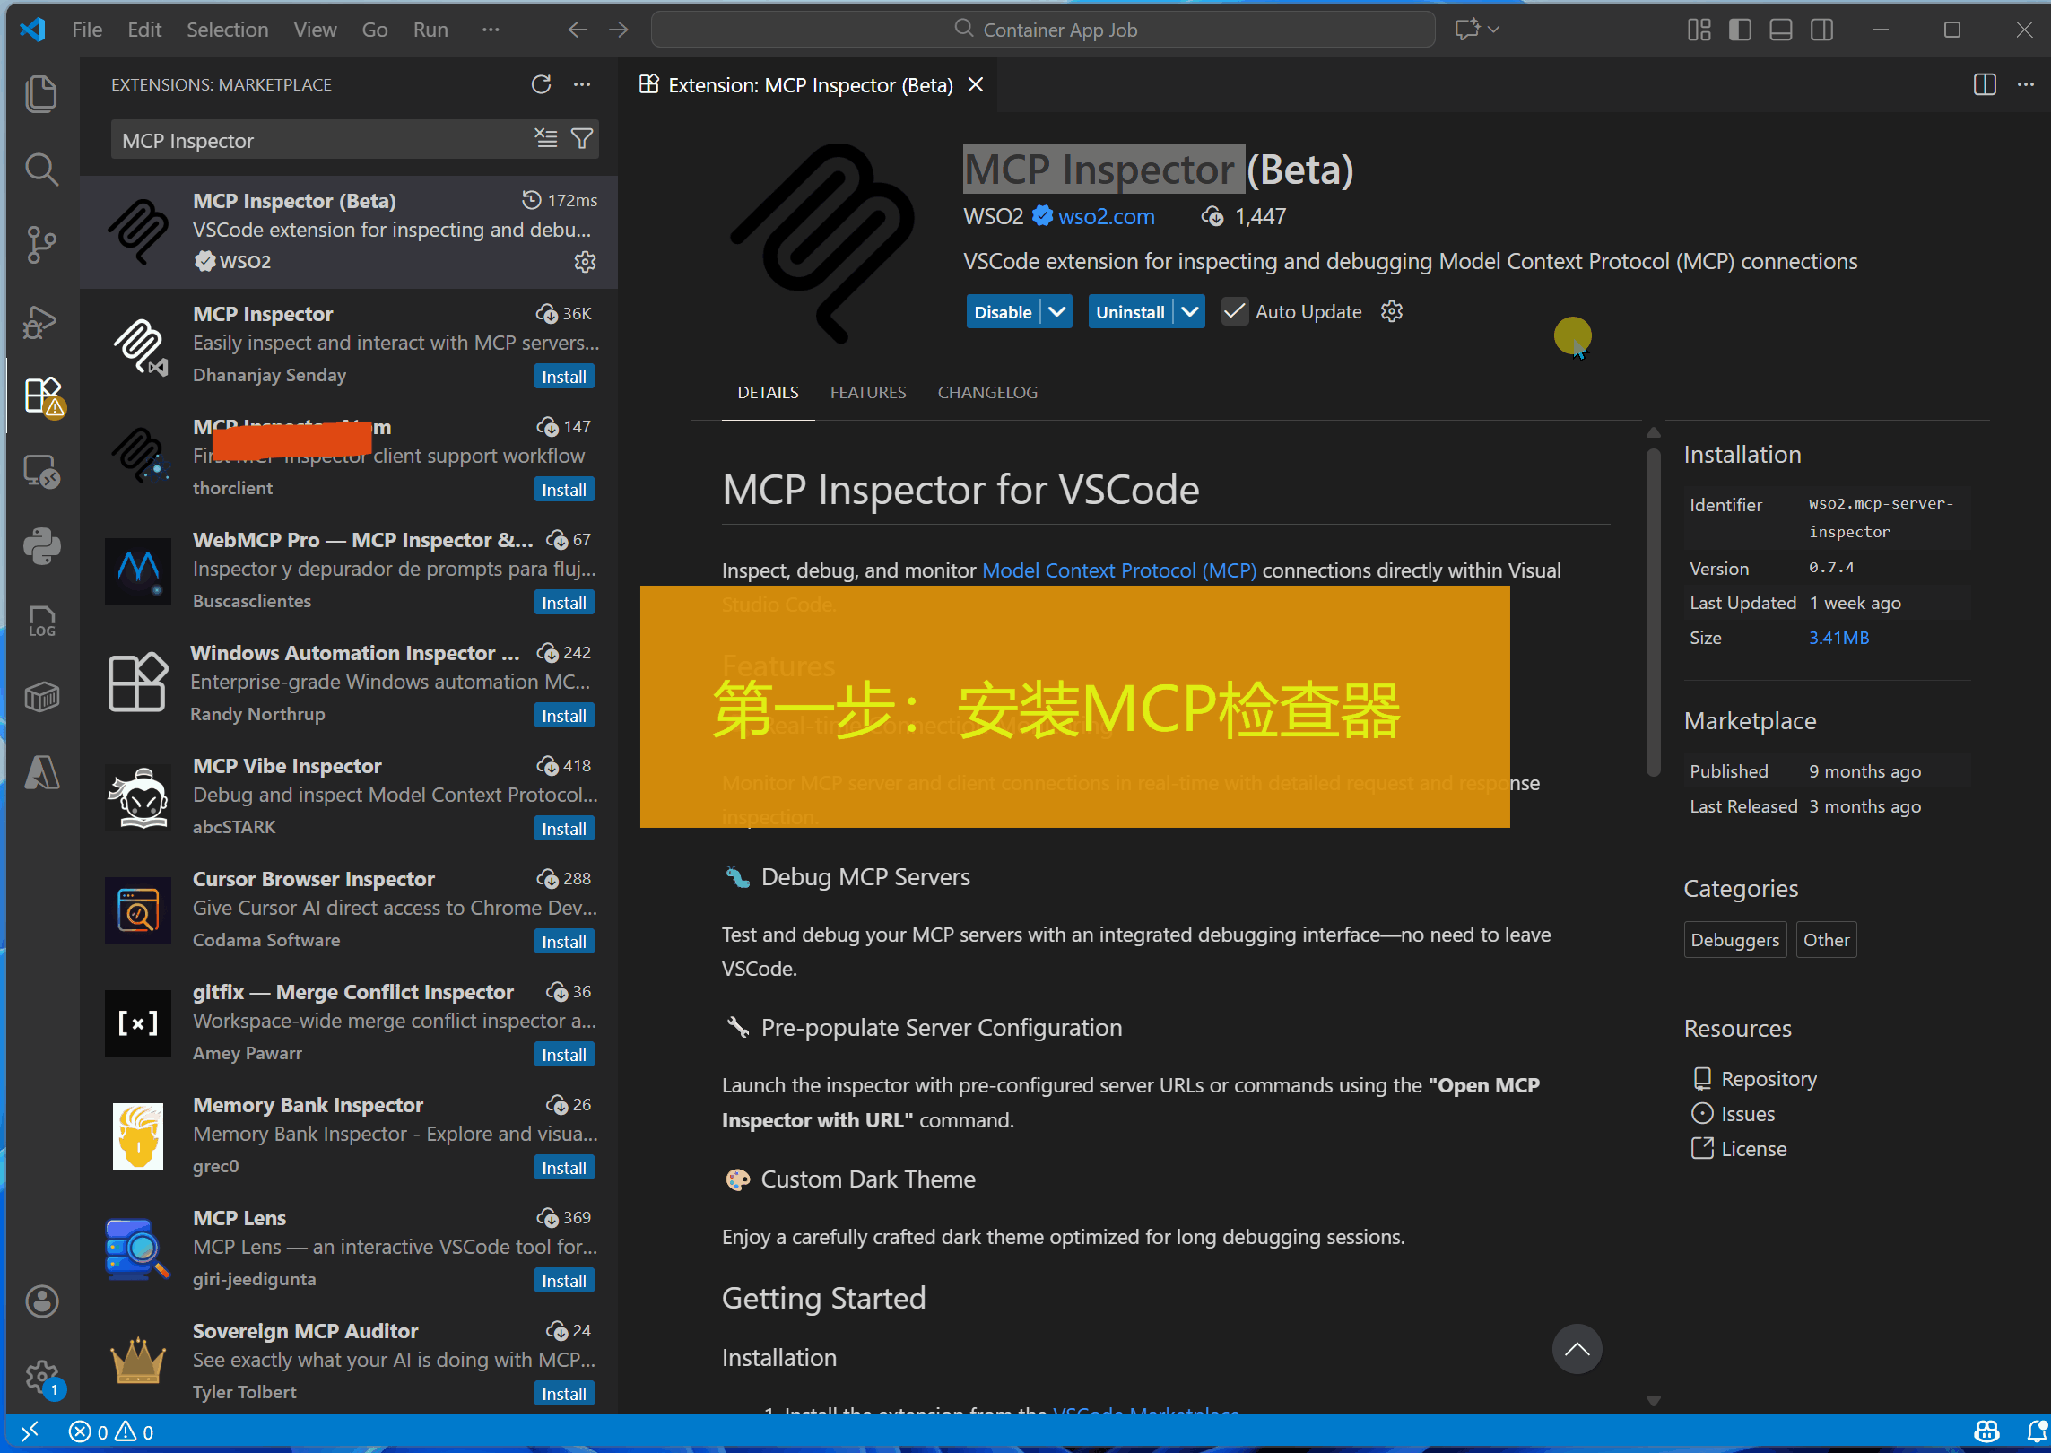Click the Disable button
The height and width of the screenshot is (1453, 2051).
pos(1004,311)
